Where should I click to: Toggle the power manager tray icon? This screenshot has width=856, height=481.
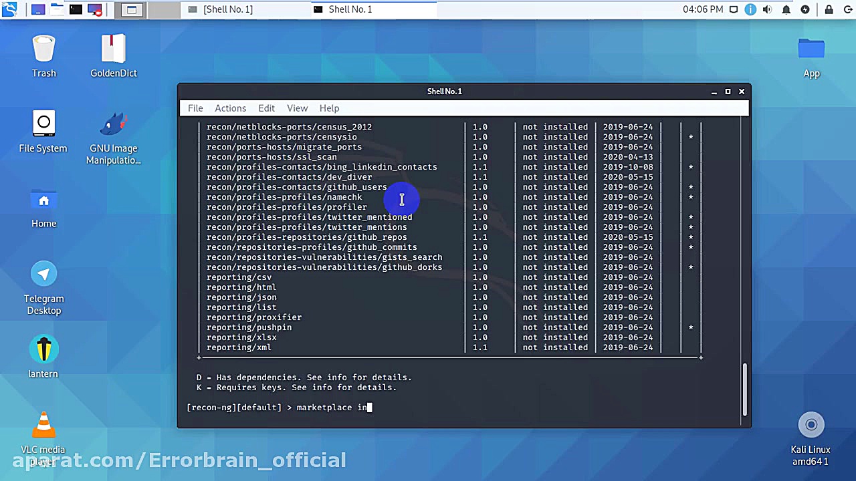click(x=805, y=9)
